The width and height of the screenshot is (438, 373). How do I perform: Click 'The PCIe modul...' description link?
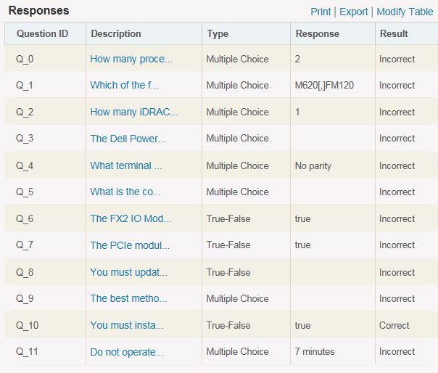(128, 245)
